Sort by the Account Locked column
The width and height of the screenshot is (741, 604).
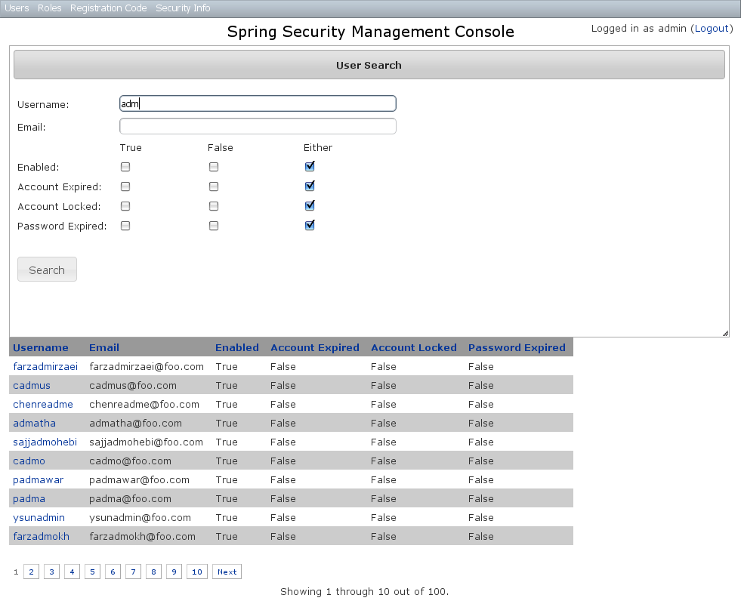pos(413,348)
